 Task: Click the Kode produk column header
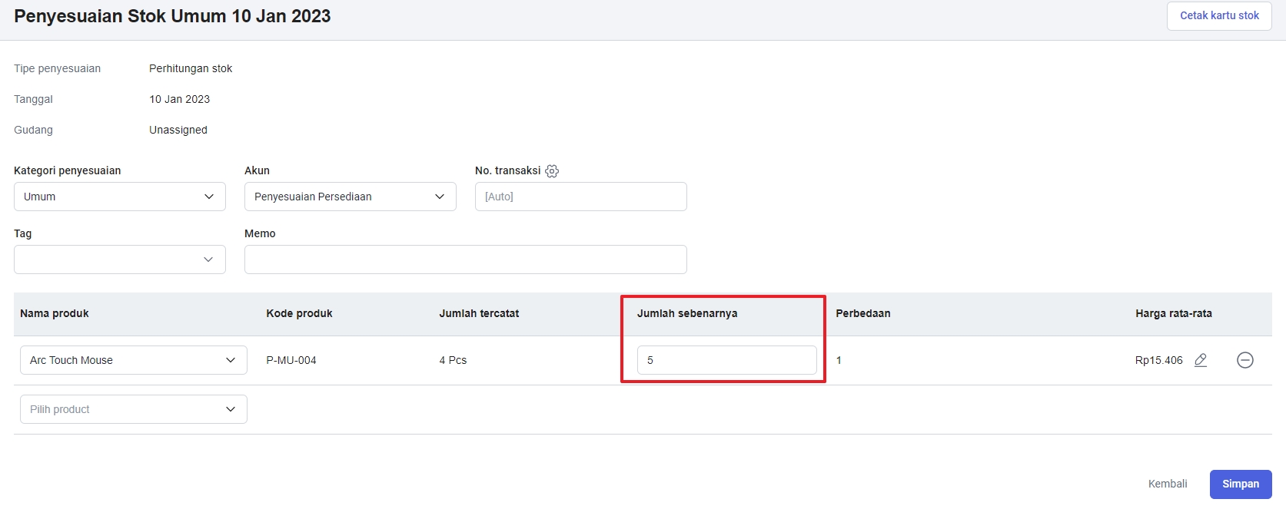299,313
